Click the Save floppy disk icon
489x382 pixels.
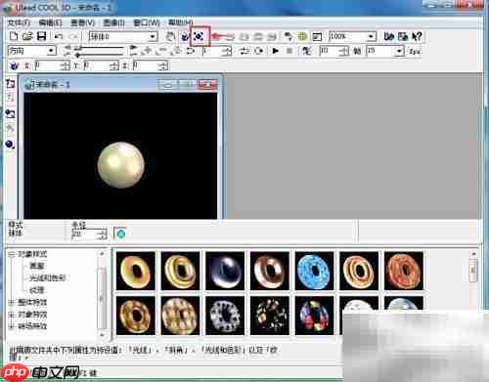[x=42, y=36]
